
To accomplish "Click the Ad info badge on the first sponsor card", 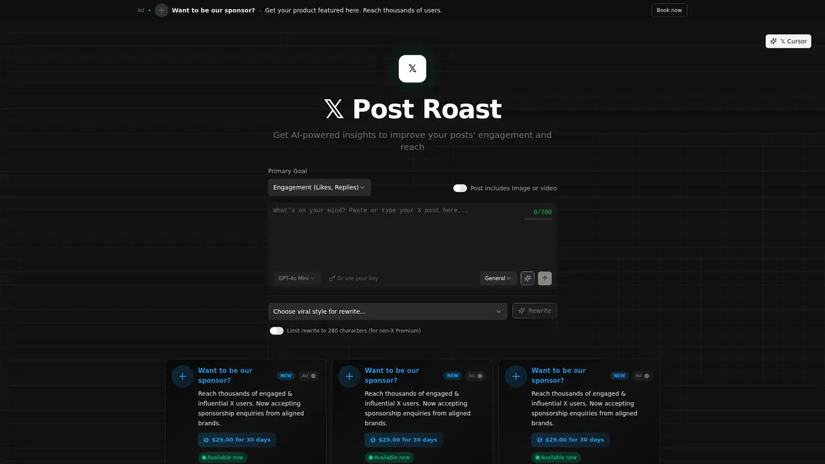I will 309,376.
